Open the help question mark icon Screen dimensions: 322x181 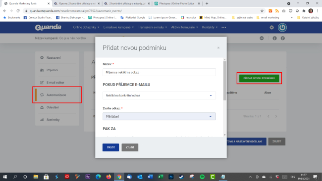point(283,38)
